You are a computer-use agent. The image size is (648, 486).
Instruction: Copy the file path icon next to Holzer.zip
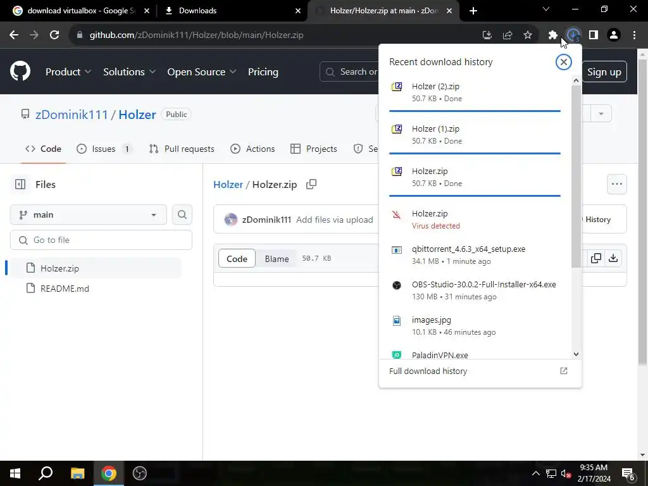click(x=311, y=184)
